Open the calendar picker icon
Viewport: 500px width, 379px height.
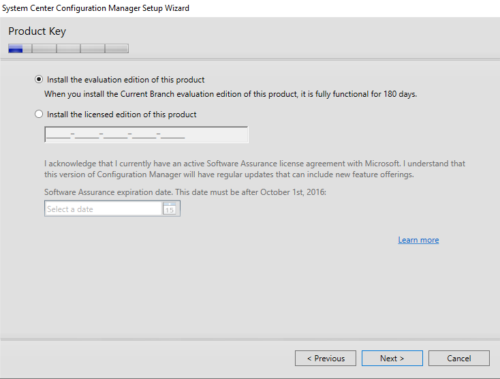click(x=170, y=209)
